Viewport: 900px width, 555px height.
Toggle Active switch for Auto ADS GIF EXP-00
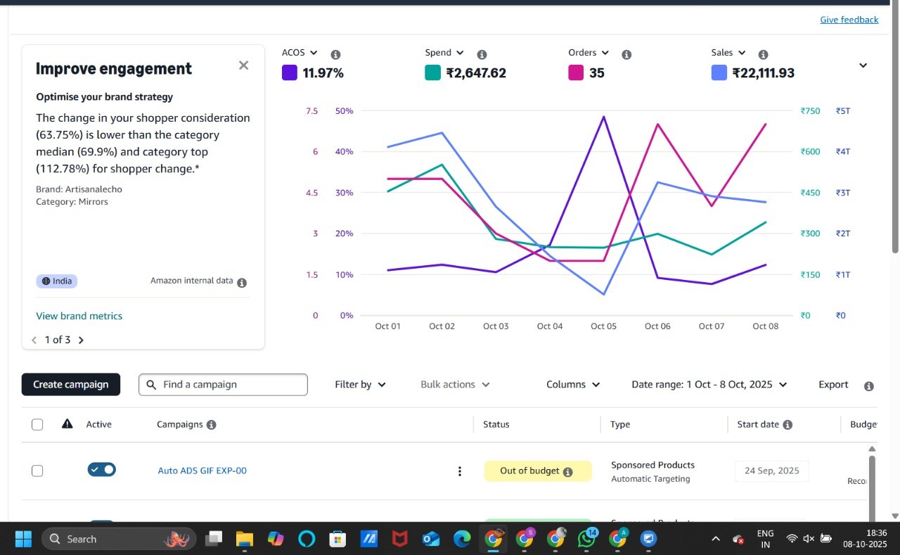pyautogui.click(x=102, y=470)
